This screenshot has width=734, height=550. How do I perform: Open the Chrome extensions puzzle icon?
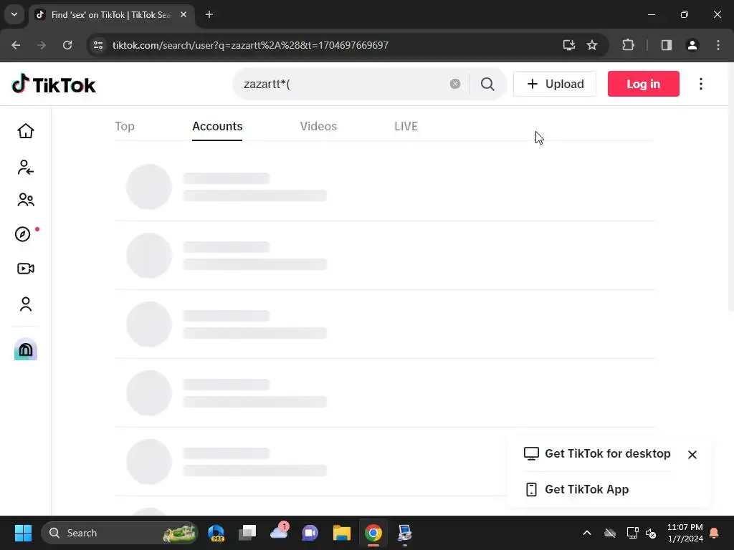pos(628,45)
